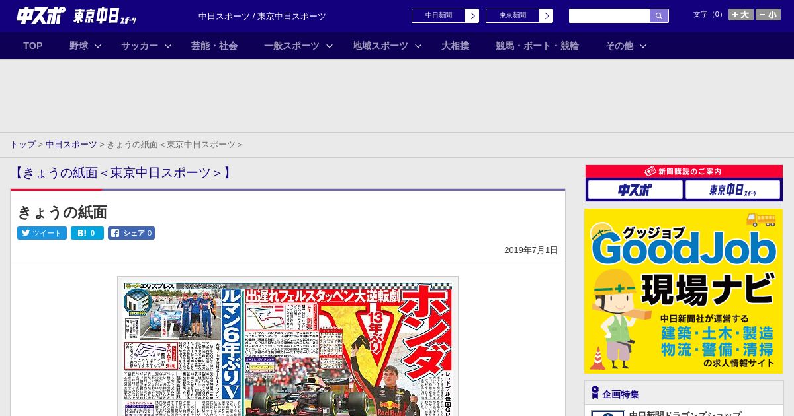Click the 【きょうの紙面＜東京中日スポーツ＞】 heading
Viewport: 794px width, 416px height.
[x=122, y=173]
